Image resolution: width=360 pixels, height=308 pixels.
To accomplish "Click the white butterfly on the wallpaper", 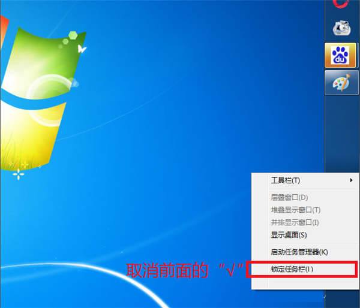I will click(x=82, y=50).
